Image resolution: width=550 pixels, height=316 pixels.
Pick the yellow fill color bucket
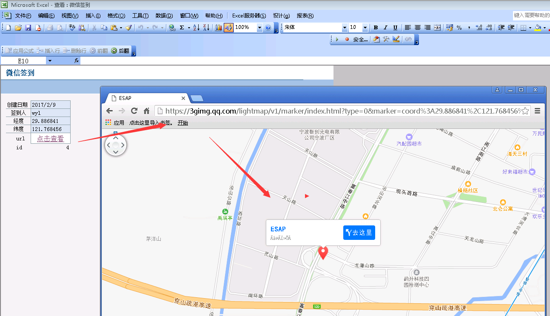538,28
